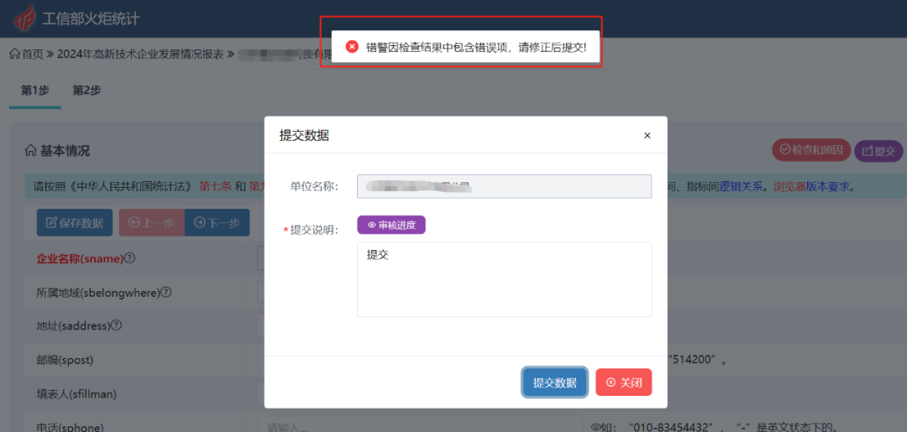
Task: Open the 第七条 statute link
Action: [214, 186]
